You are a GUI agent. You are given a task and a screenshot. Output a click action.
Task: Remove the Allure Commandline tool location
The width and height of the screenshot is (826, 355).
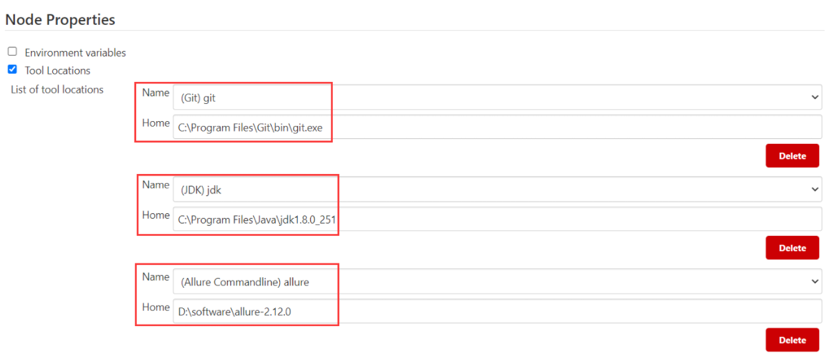pyautogui.click(x=792, y=340)
